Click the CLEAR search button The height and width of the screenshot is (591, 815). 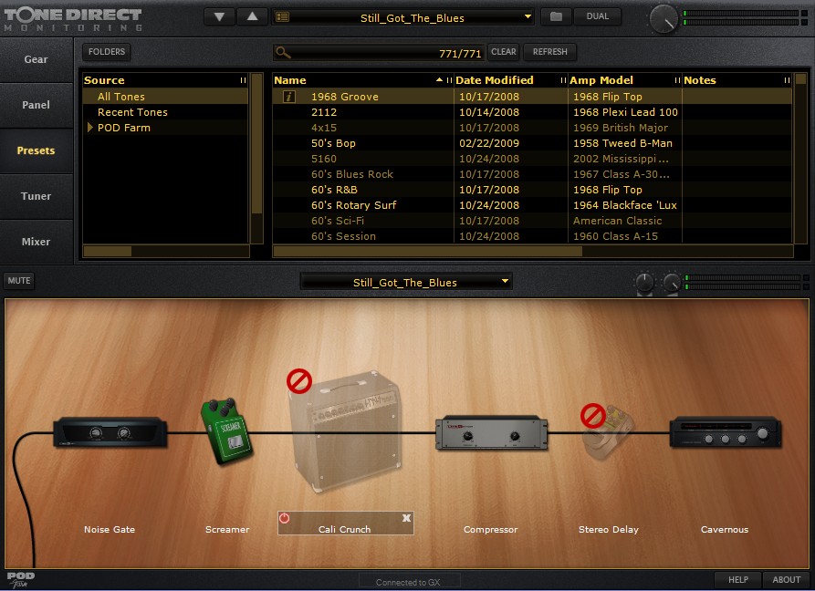pyautogui.click(x=504, y=52)
